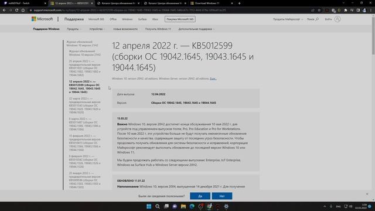Switch to first Каталог Центра обновления tab
Viewport: 375px width, 211px height.
(118, 4)
